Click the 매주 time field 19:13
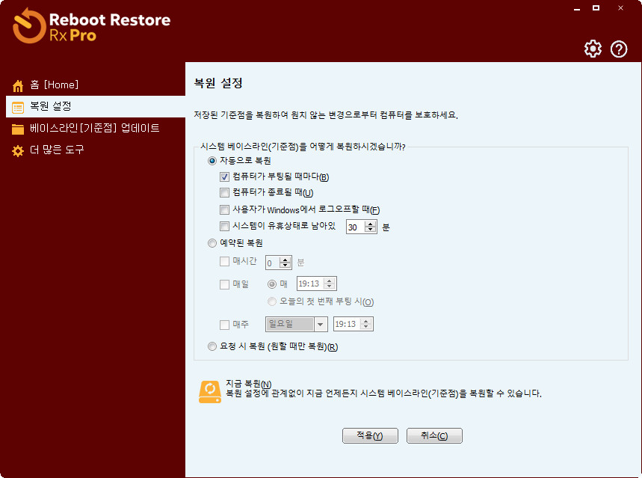 coord(347,324)
